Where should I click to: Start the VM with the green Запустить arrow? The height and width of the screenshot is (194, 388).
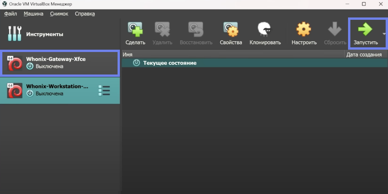(x=365, y=29)
